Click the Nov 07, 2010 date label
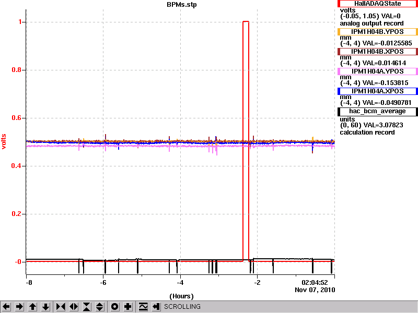The width and height of the screenshot is (418, 313). pyautogui.click(x=315, y=290)
